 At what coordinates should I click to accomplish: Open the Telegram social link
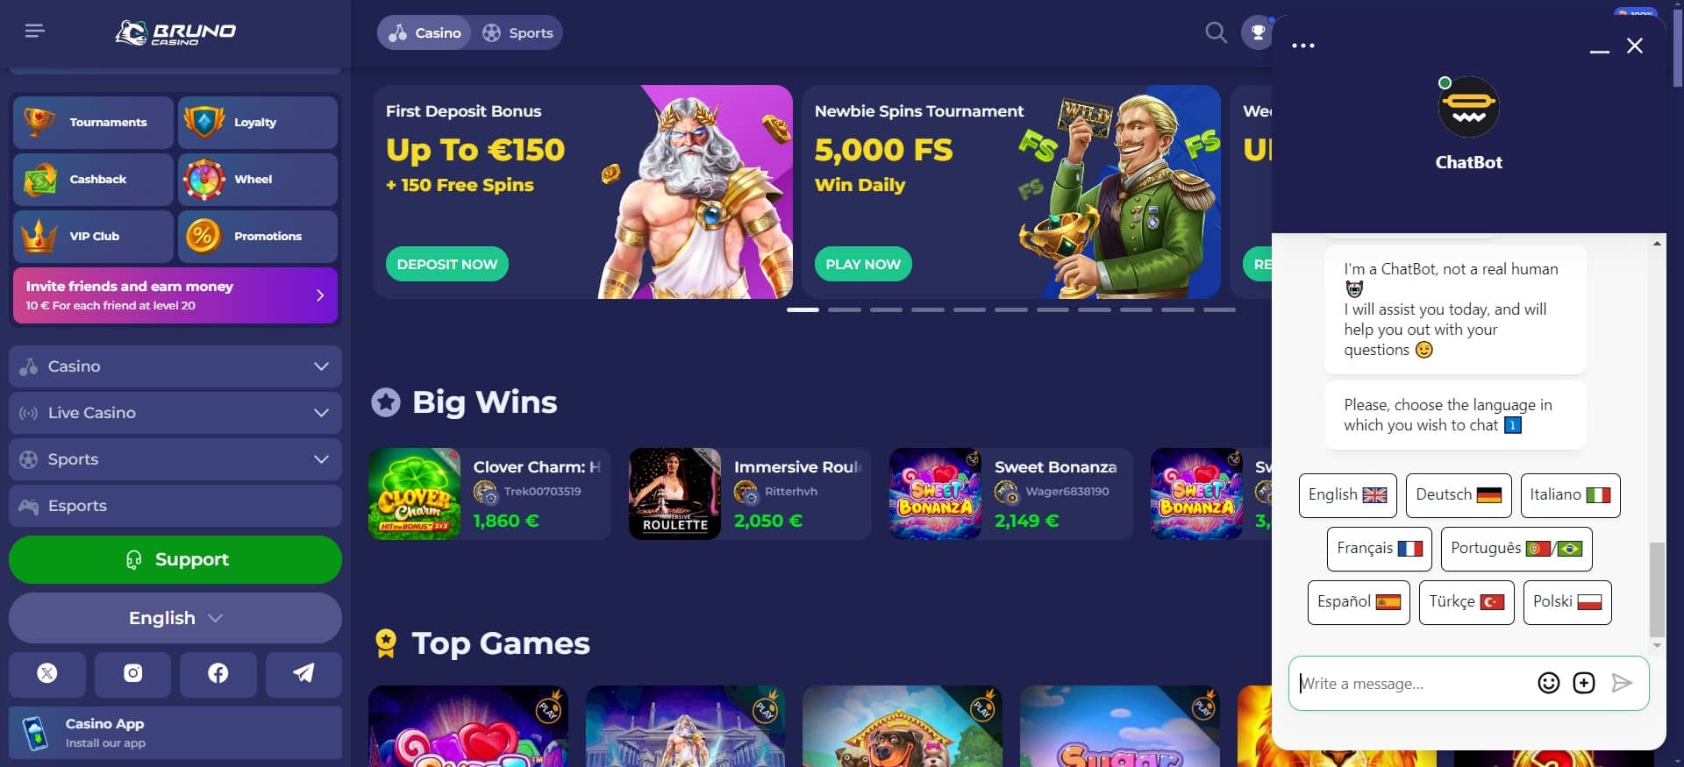(303, 673)
